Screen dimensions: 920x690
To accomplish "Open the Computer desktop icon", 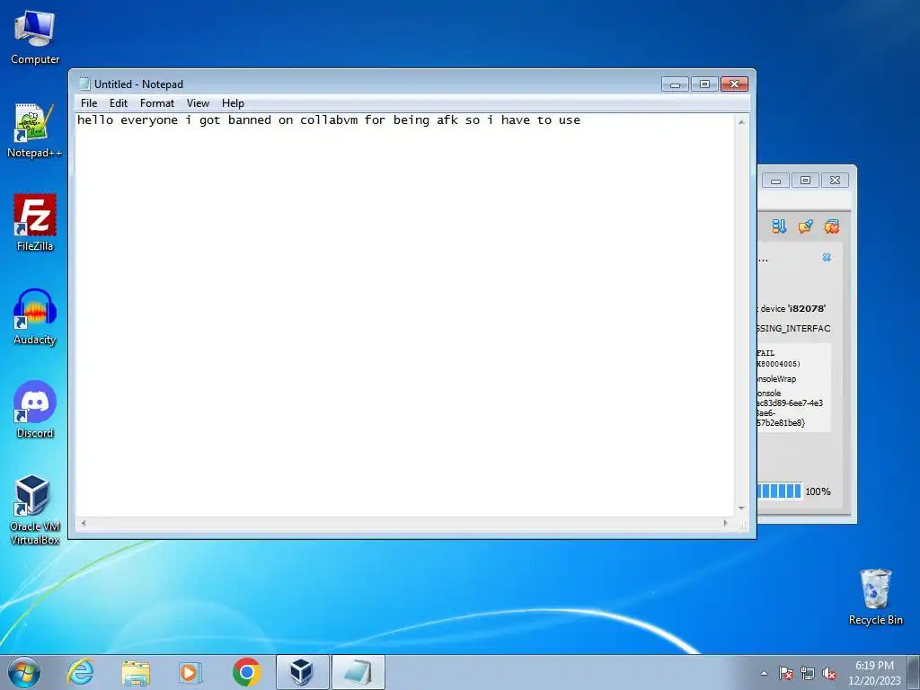I will pyautogui.click(x=35, y=38).
